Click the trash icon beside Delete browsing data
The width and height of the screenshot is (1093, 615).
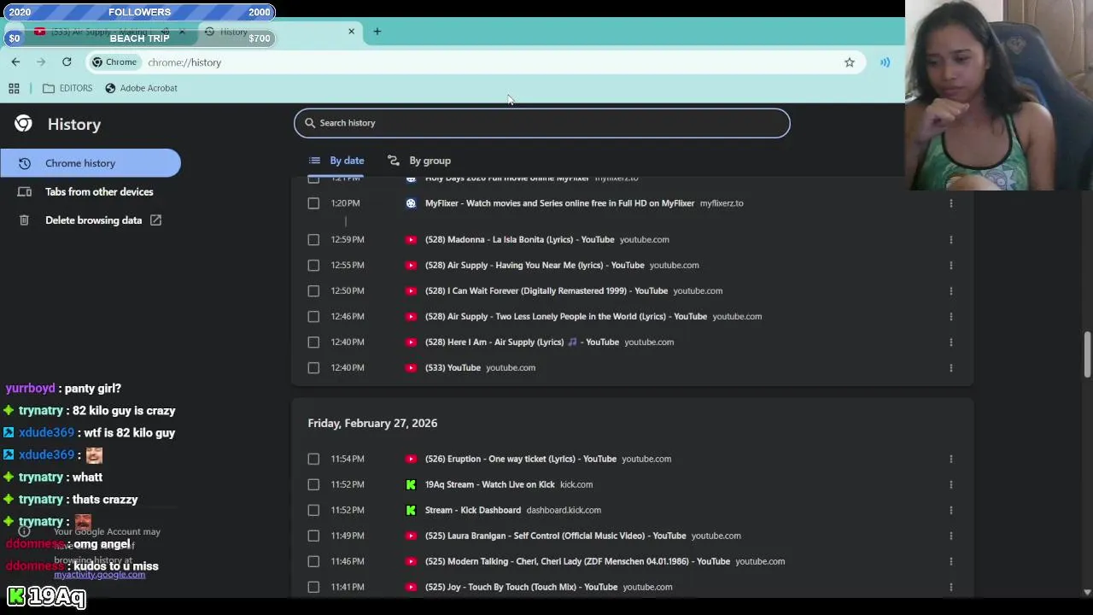click(x=25, y=220)
